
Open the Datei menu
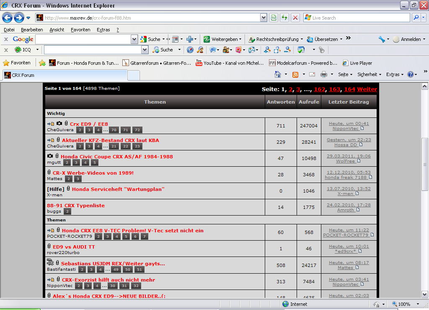(9, 30)
